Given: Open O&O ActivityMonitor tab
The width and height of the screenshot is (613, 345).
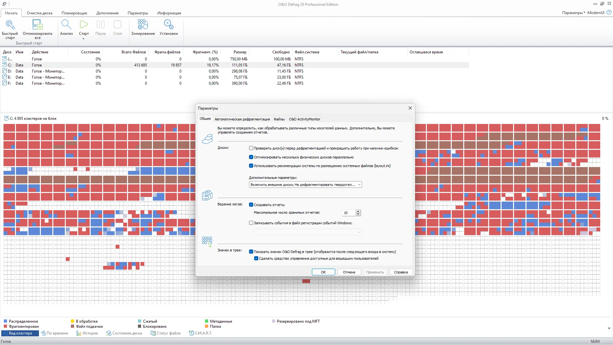Looking at the screenshot, I should point(304,119).
